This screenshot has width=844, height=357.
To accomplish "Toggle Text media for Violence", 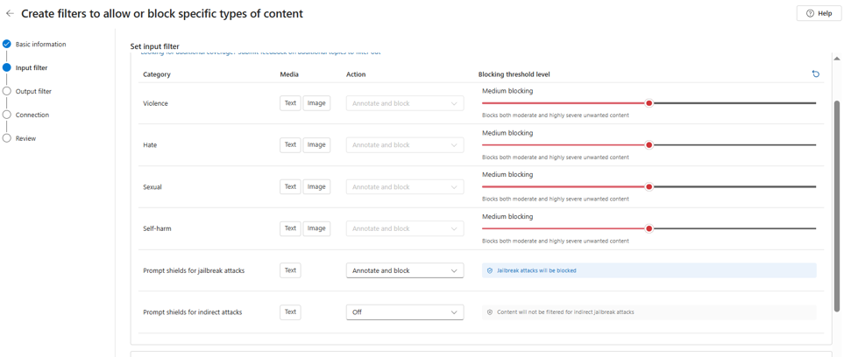I will click(290, 103).
